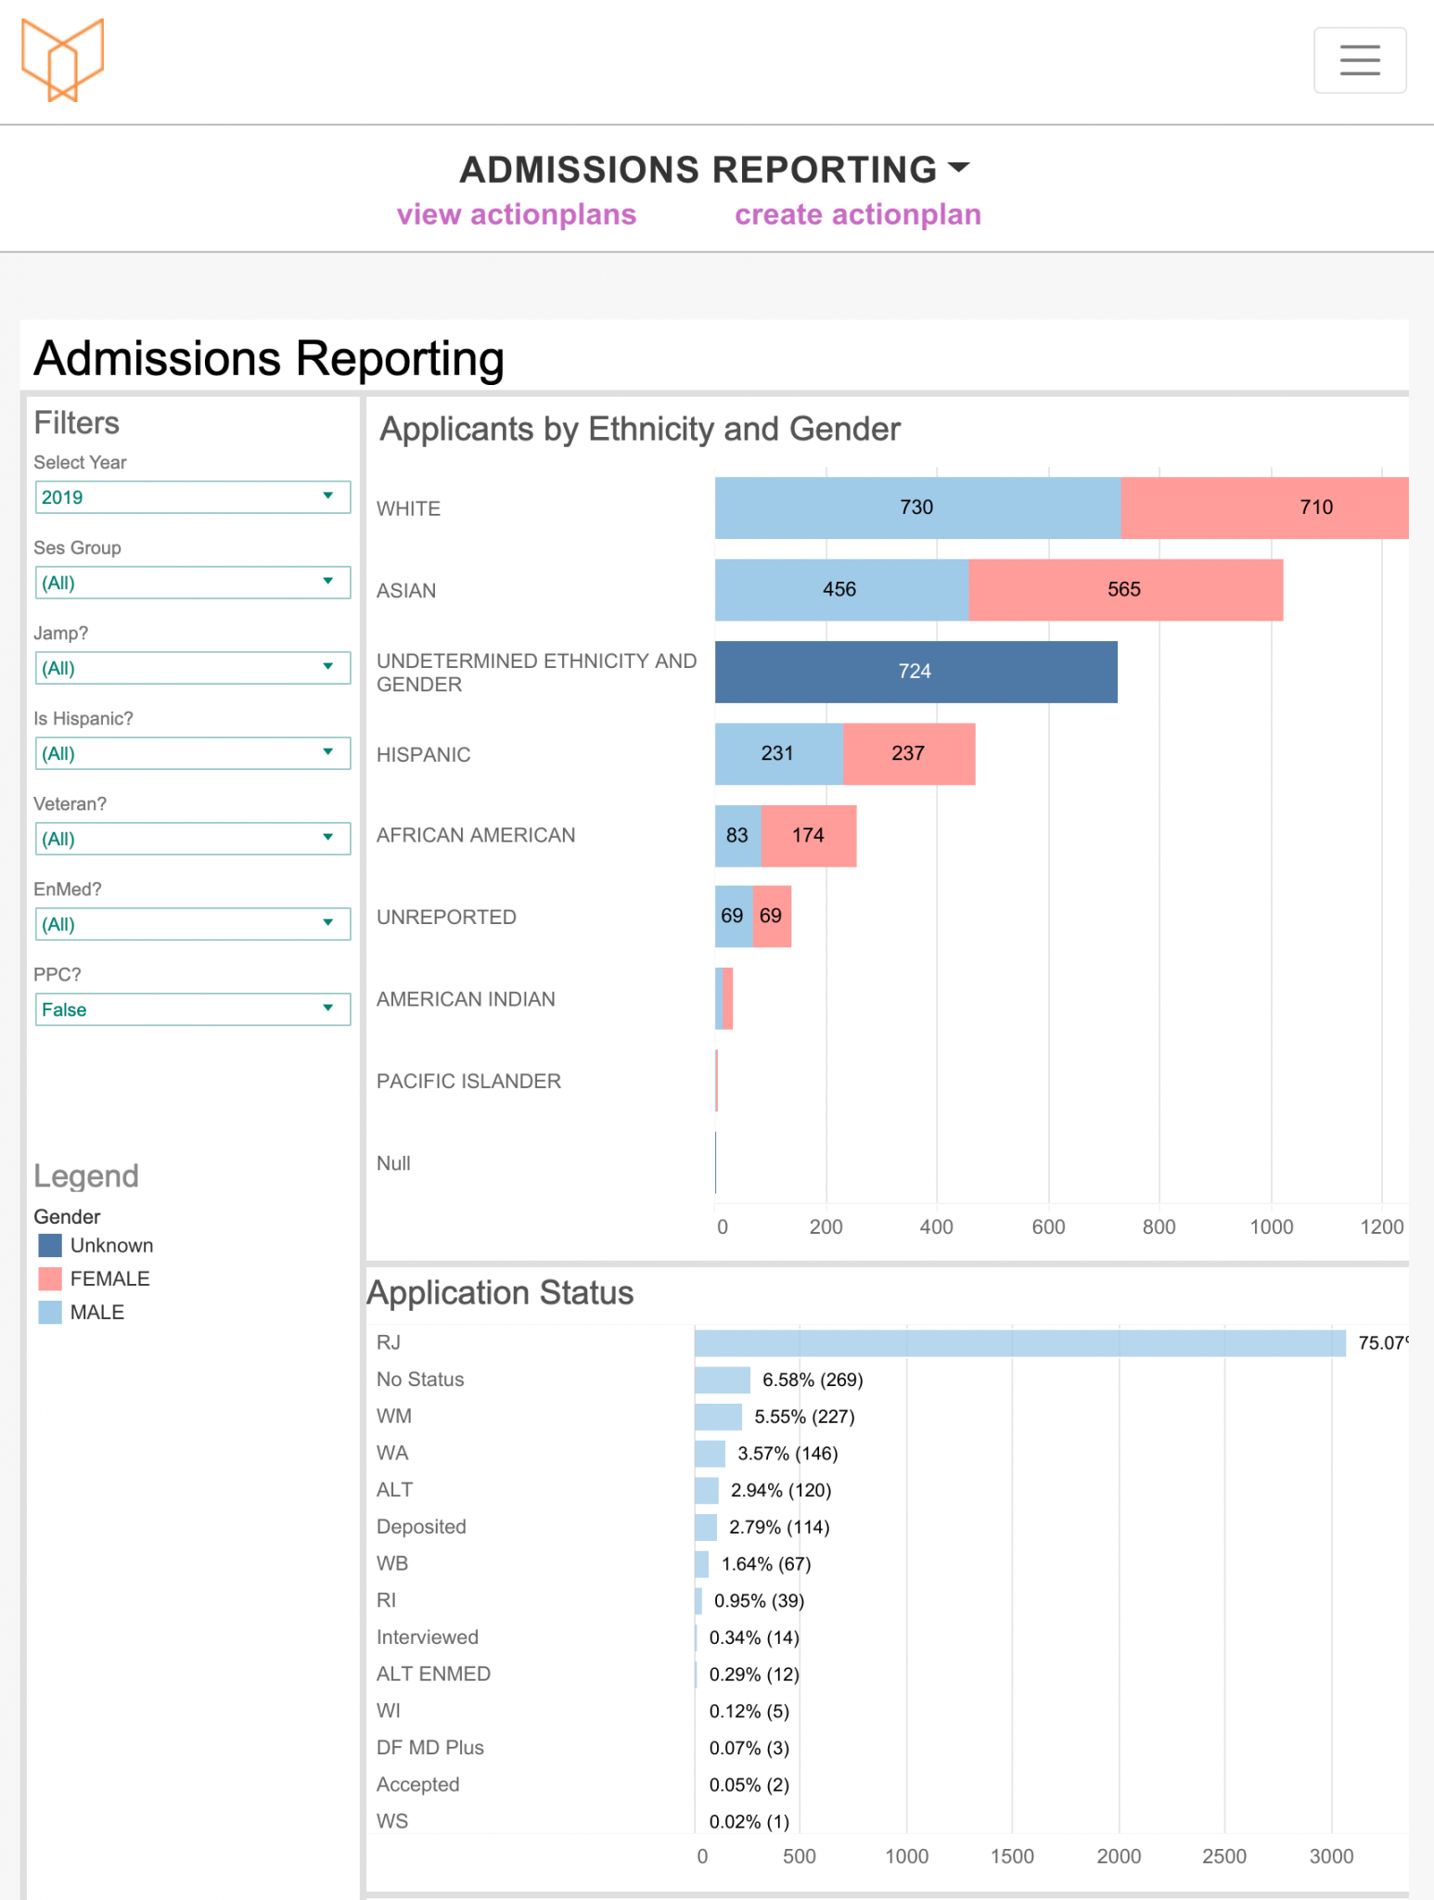Click the 'DF MD Plus' status row label

coord(430,1748)
